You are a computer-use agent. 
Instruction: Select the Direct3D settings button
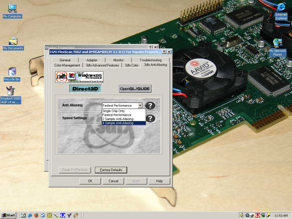[x=86, y=89]
